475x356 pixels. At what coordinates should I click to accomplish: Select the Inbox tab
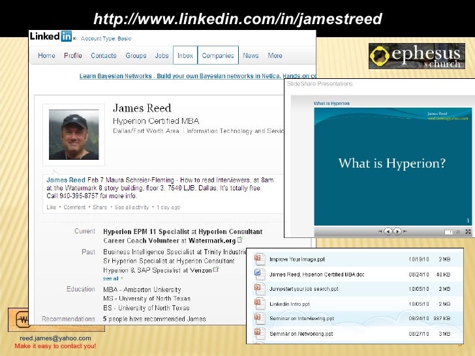[x=185, y=55]
